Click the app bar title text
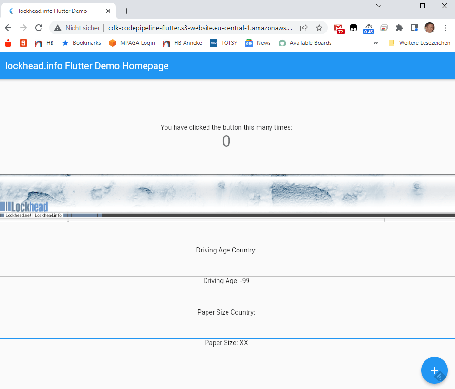Image resolution: width=455 pixels, height=389 pixels. (x=87, y=66)
